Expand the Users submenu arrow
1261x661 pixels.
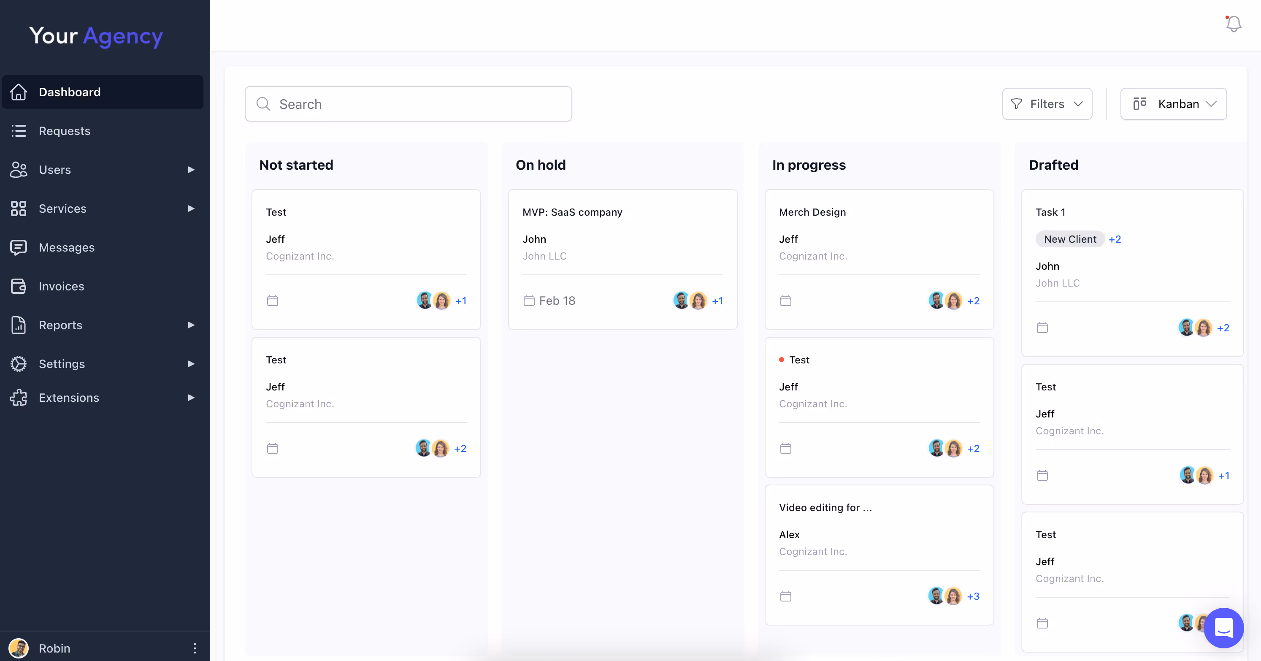tap(191, 169)
